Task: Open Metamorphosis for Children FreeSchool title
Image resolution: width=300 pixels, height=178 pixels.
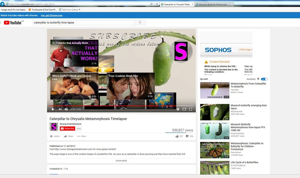Action: point(247,146)
